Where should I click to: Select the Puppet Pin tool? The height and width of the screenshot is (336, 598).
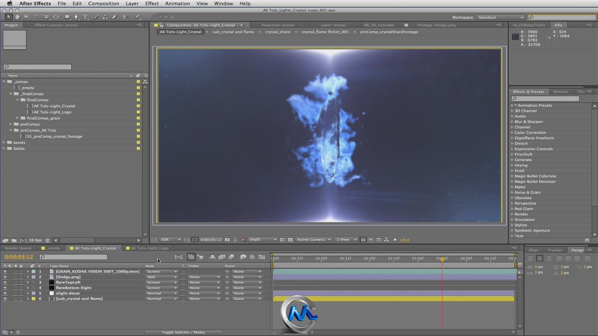tap(137, 17)
